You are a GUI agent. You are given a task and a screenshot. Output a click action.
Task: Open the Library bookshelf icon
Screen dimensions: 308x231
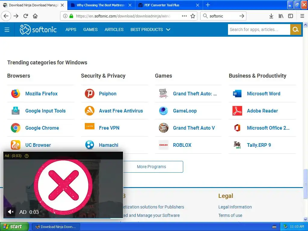coord(281,16)
